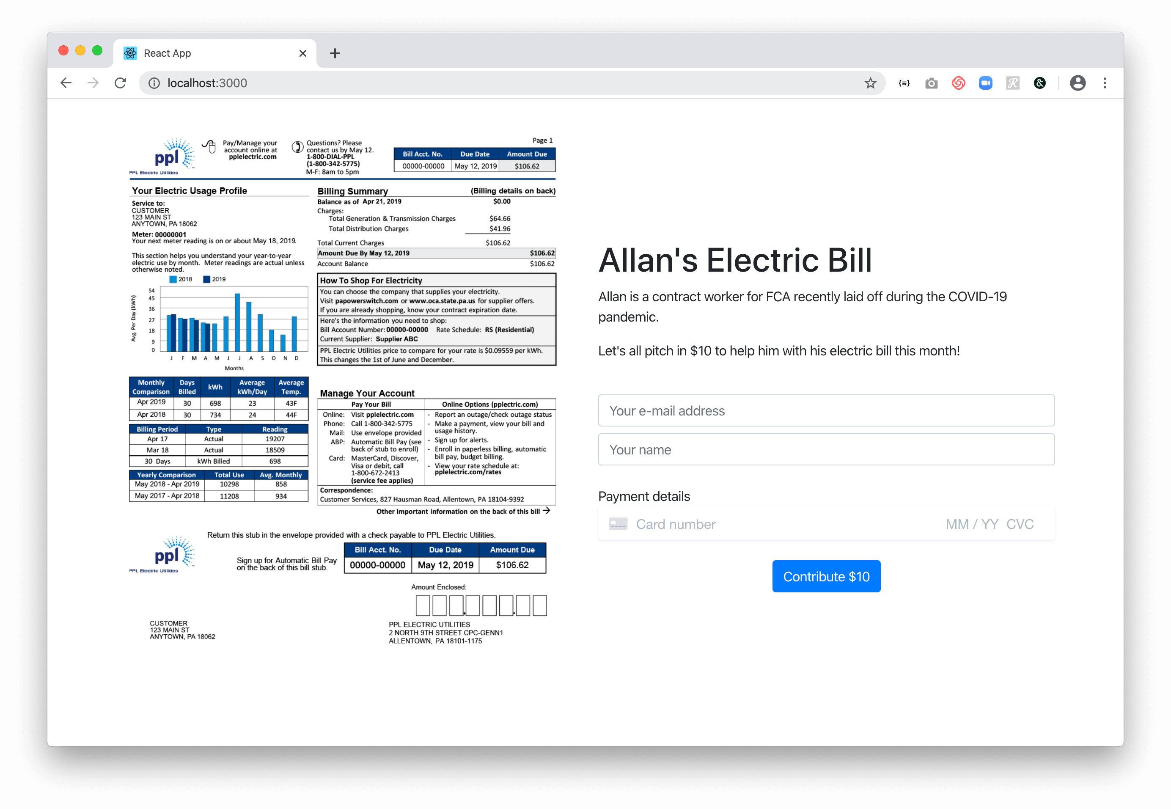Focus the Your name field

[826, 450]
